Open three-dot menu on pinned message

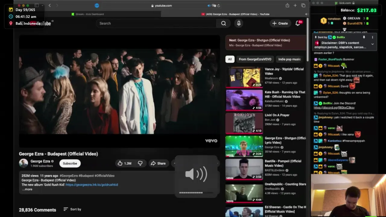point(372,37)
